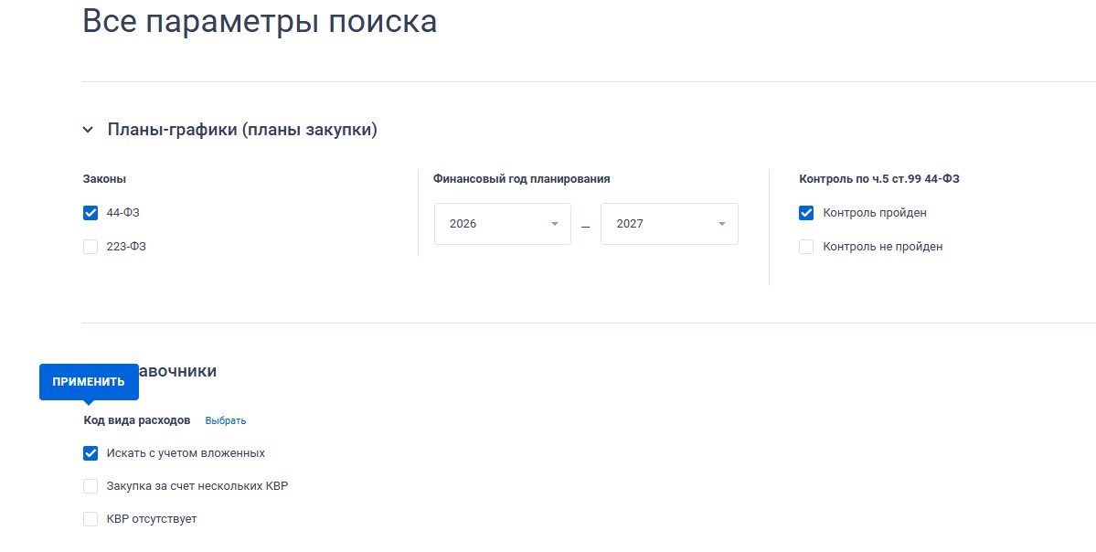Enable the 223-ФЗ law checkbox

pos(90,247)
